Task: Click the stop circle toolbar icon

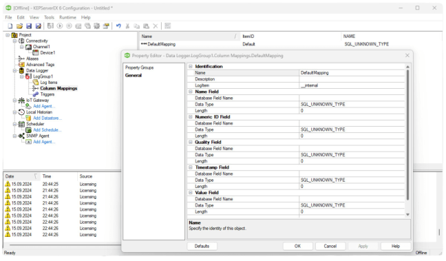Action: point(69,26)
